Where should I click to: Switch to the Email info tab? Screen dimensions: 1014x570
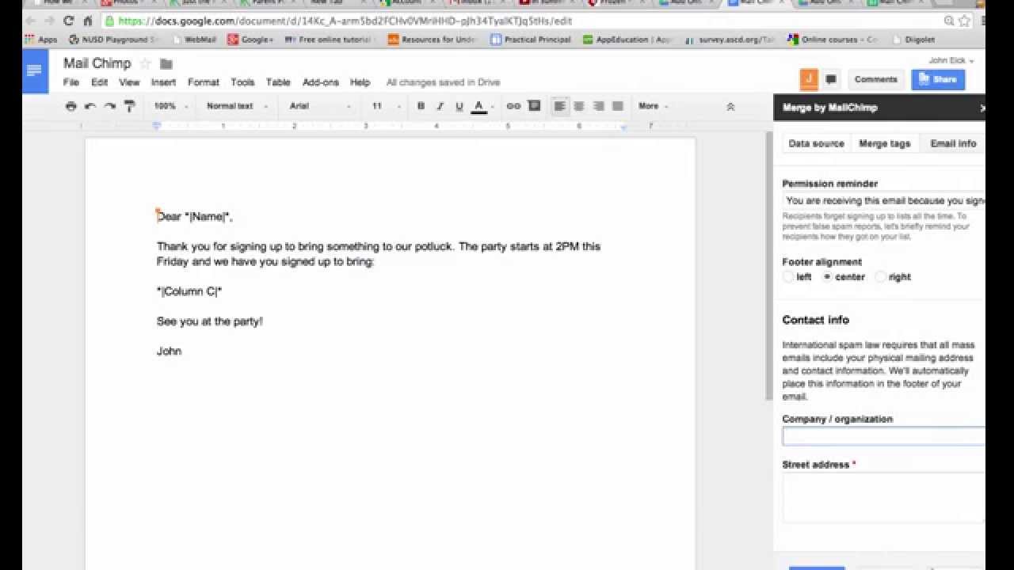(x=952, y=143)
